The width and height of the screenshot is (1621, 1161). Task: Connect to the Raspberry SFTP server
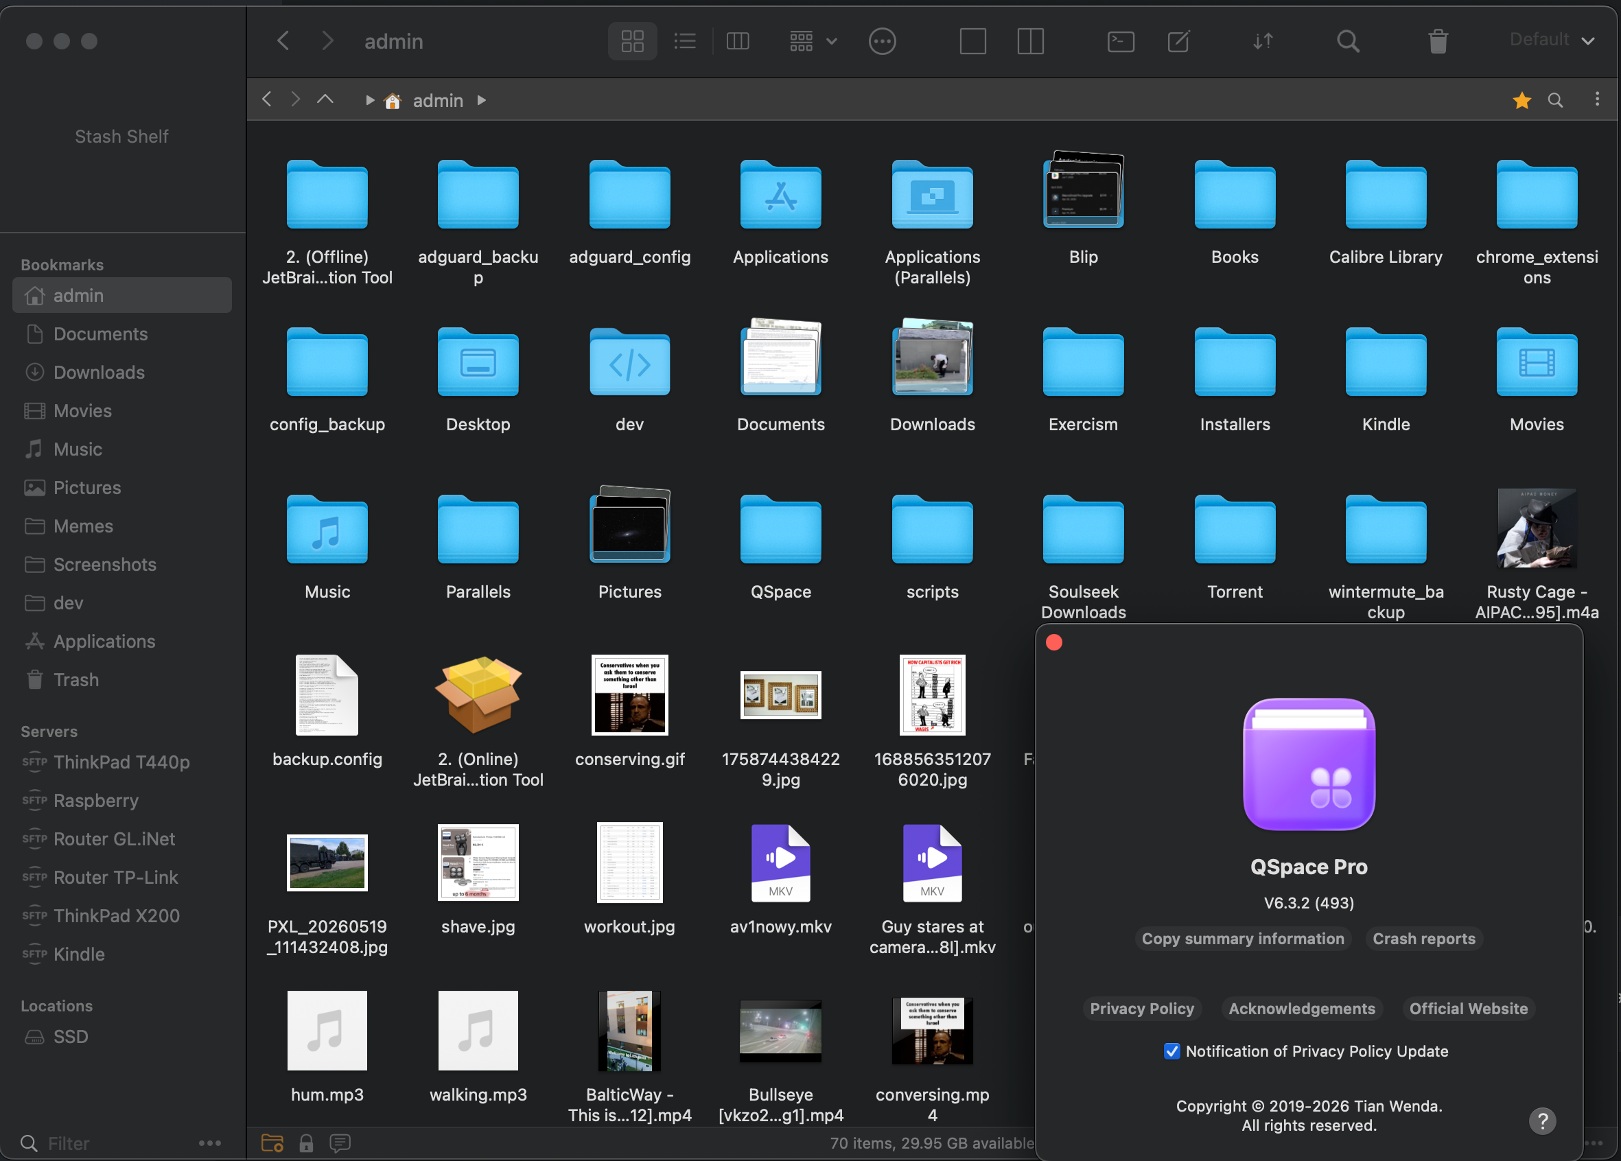click(x=122, y=800)
